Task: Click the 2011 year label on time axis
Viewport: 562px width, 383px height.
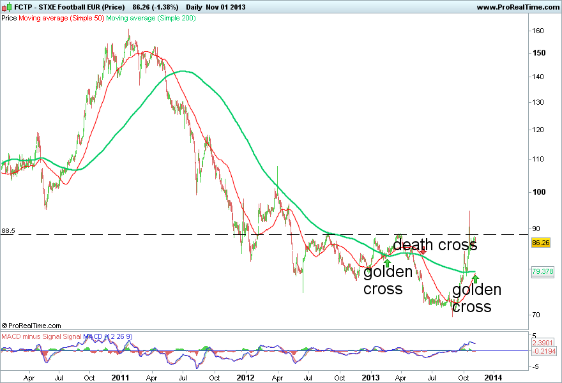Action: [121, 378]
